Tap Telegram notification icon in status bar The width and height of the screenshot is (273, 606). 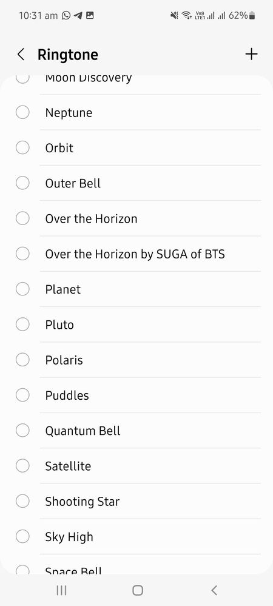78,15
